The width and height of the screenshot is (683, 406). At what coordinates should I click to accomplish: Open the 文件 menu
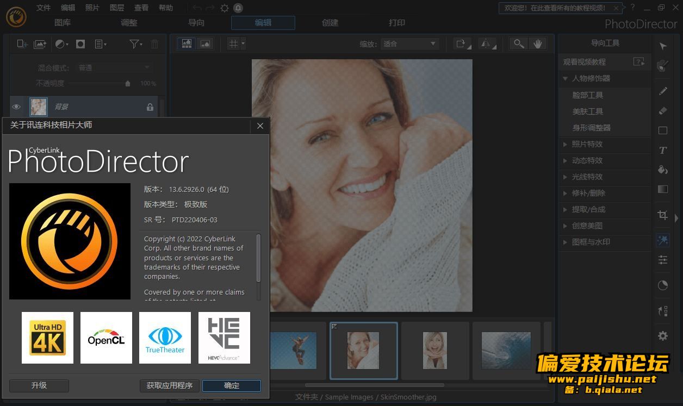click(44, 8)
